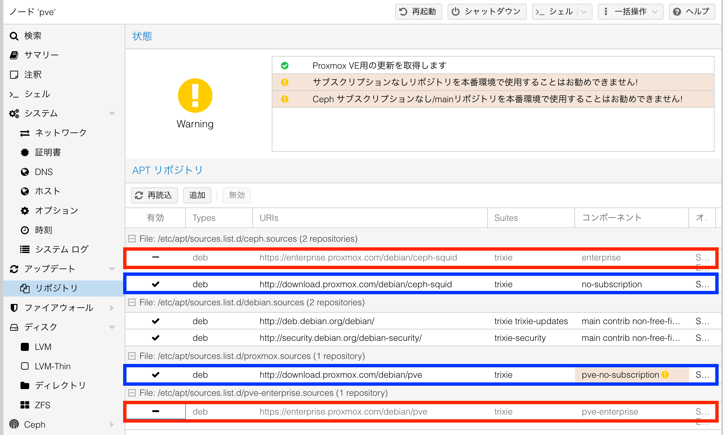This screenshot has width=723, height=435.
Task: Open the Network (ネットワーク) sidebar item
Action: coord(64,133)
